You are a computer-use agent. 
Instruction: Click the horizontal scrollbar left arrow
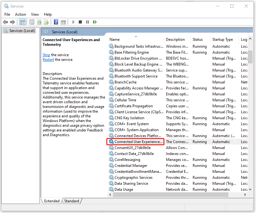[110, 194]
